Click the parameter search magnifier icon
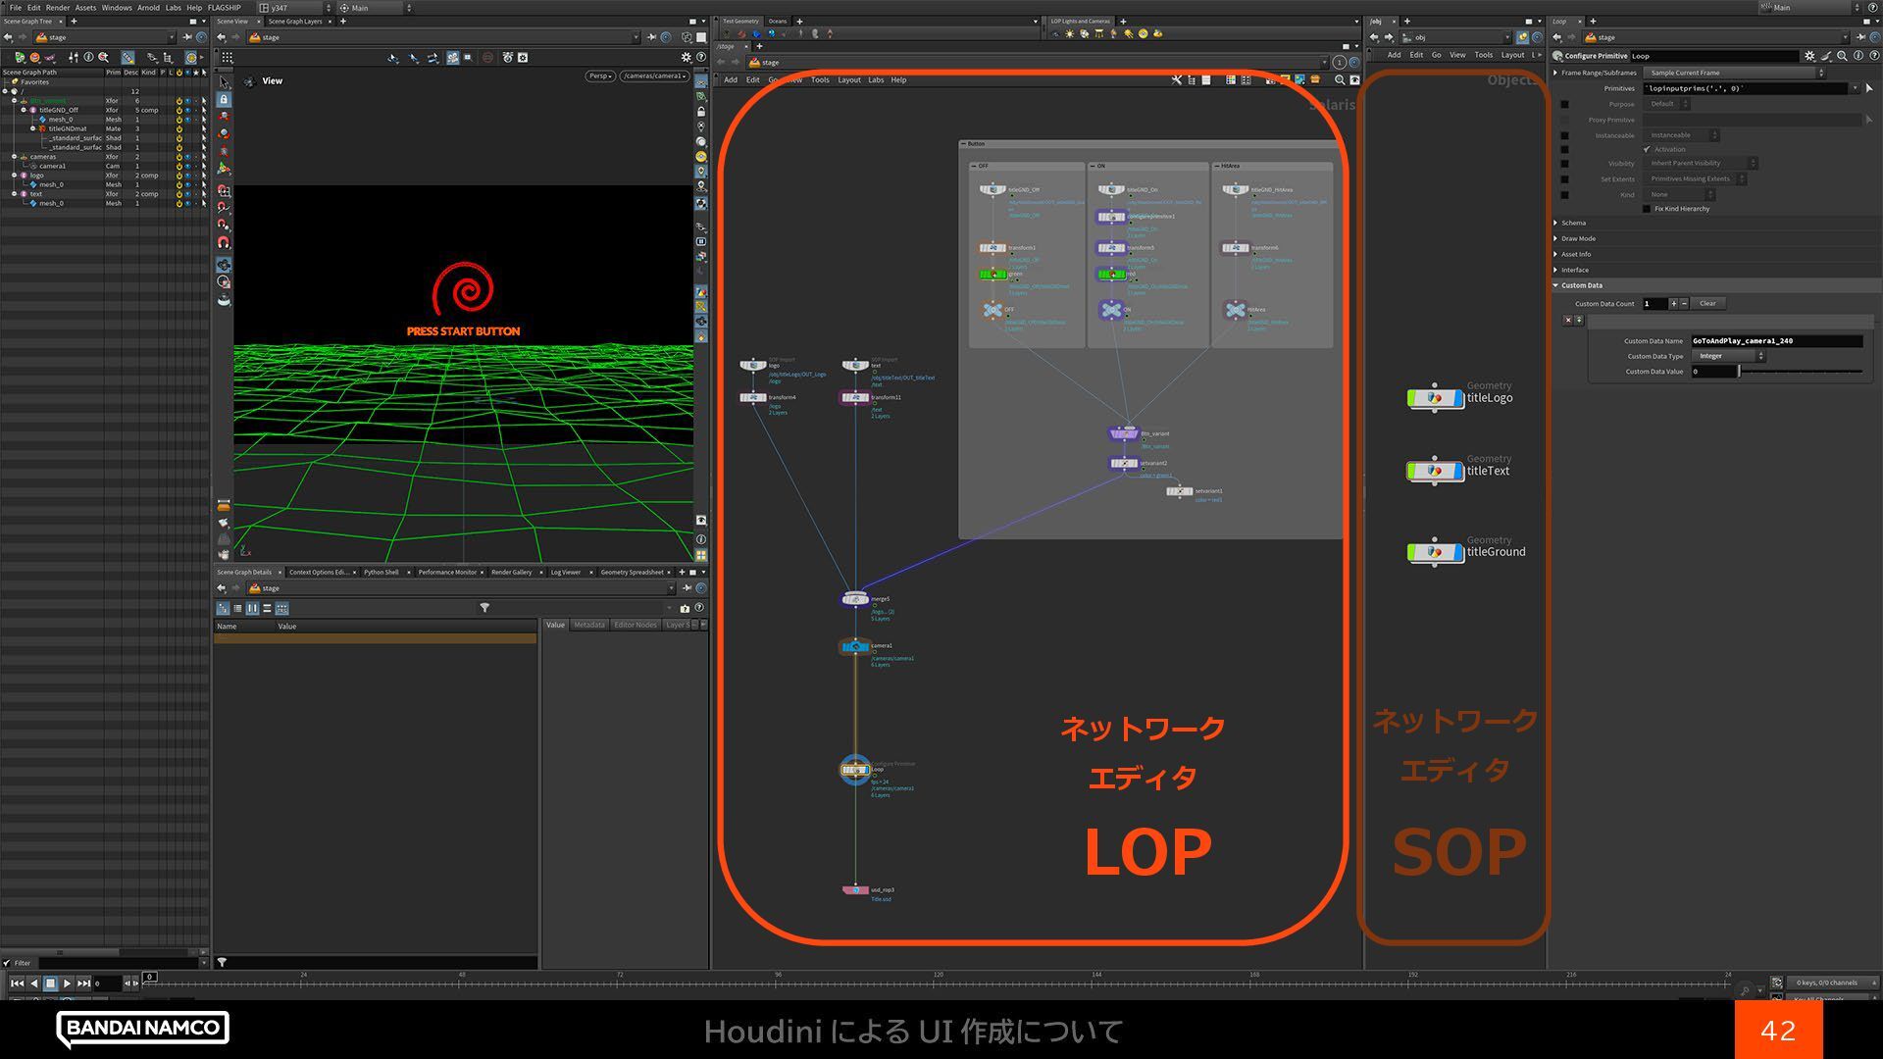Screen dimensions: 1883x1059 tap(1842, 56)
